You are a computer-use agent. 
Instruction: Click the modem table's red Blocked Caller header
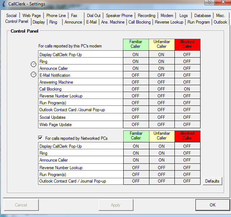[x=187, y=44]
